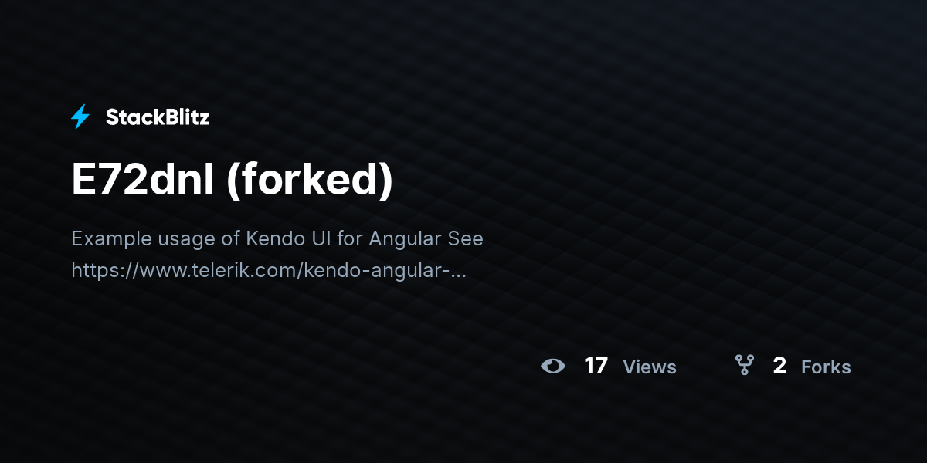The width and height of the screenshot is (927, 463).
Task: Click the E72dnl word in title
Action: coord(143,181)
